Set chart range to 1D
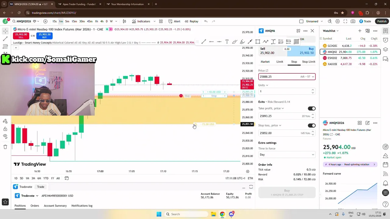This screenshot has height=219, width=390. tap(16, 178)
